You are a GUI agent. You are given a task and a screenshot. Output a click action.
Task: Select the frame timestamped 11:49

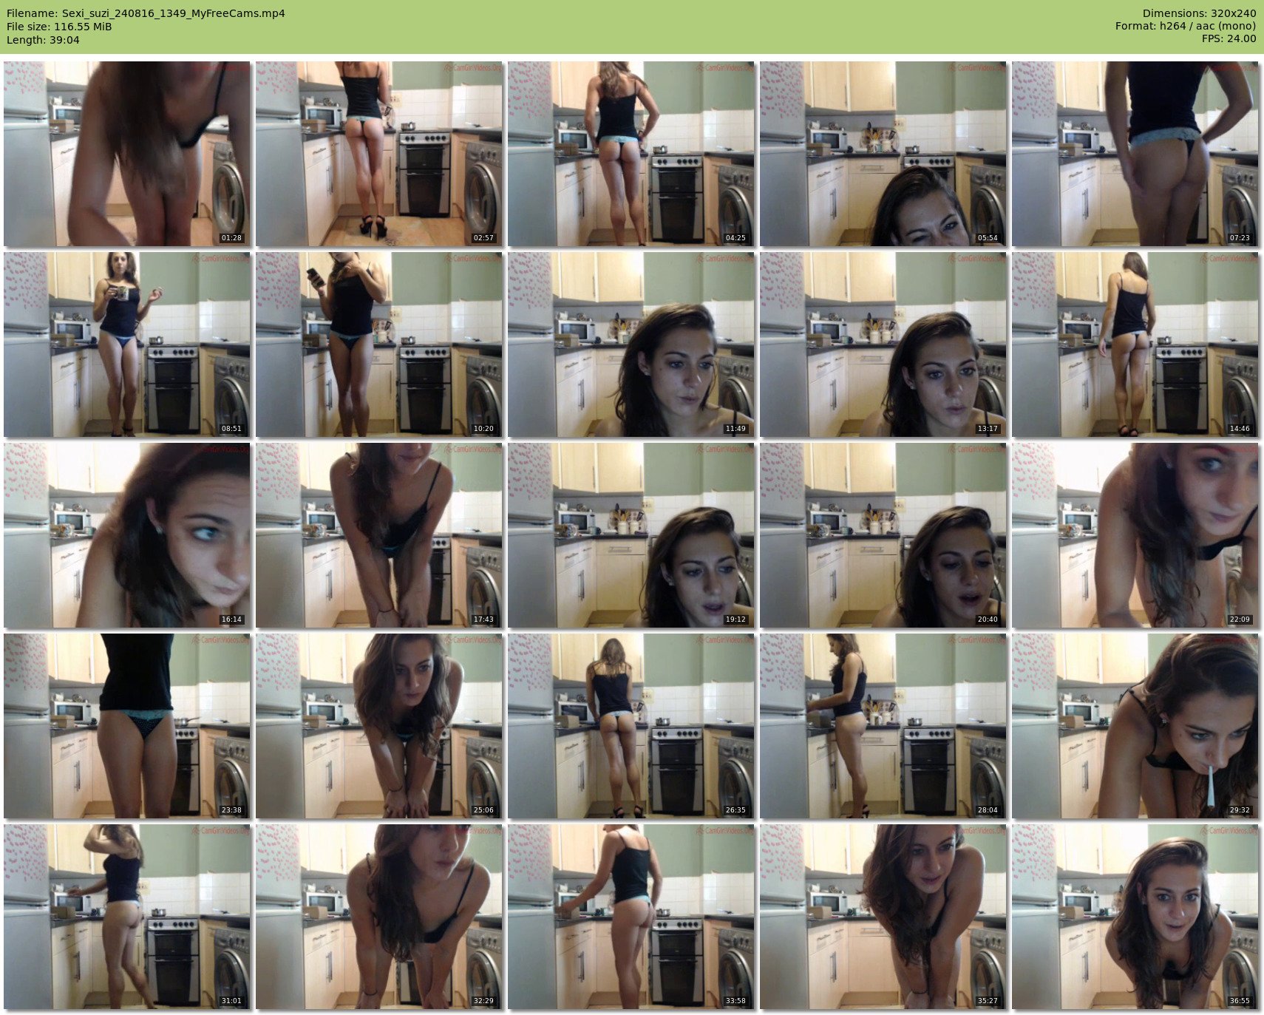[631, 344]
